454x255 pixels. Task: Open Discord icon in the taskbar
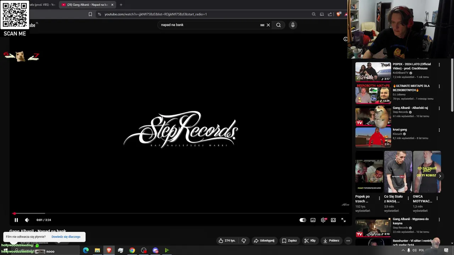(x=155, y=250)
